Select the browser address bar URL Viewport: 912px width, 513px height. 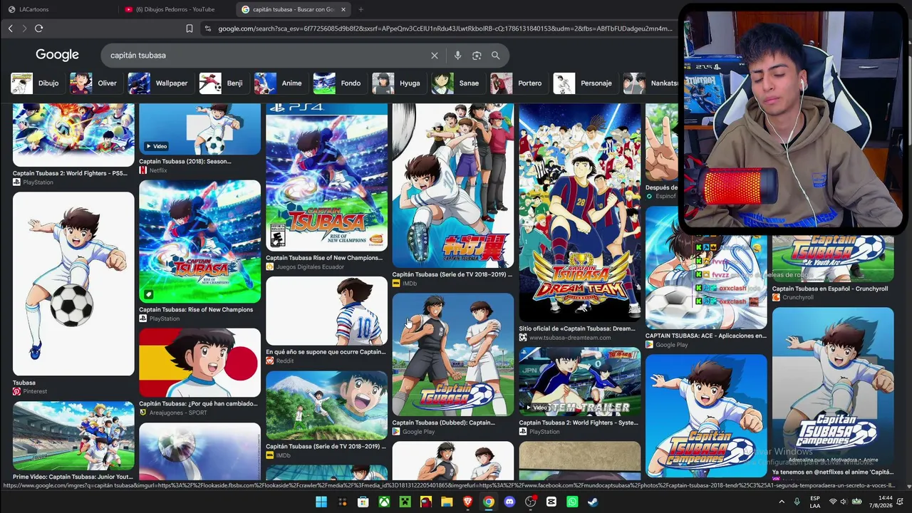point(445,28)
